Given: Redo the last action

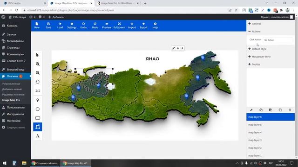Looking at the screenshot, I should [95, 26].
